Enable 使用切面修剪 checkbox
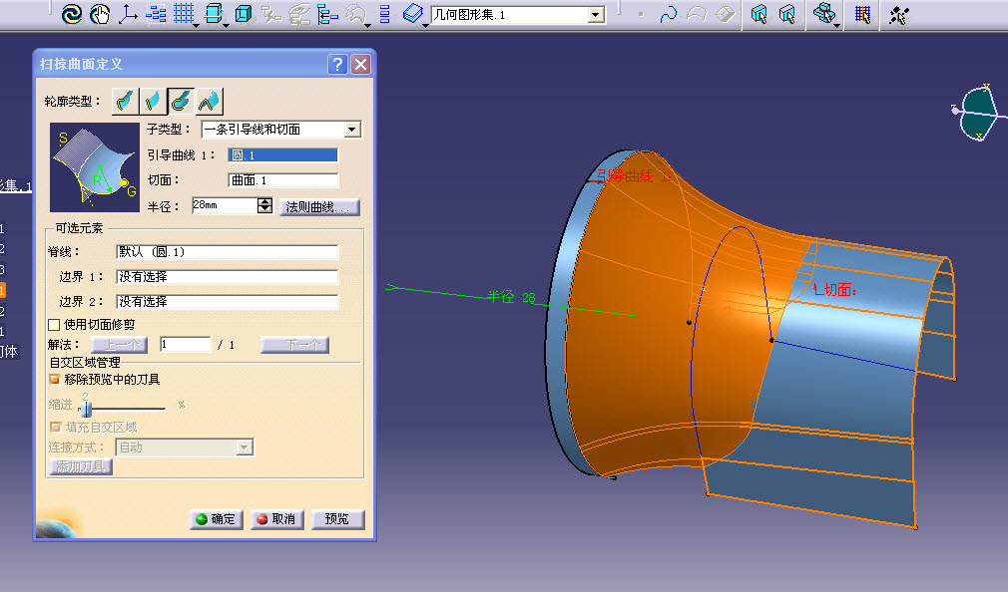The height and width of the screenshot is (592, 1008). coord(54,325)
